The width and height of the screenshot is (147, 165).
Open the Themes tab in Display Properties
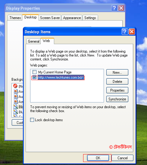click(x=15, y=18)
